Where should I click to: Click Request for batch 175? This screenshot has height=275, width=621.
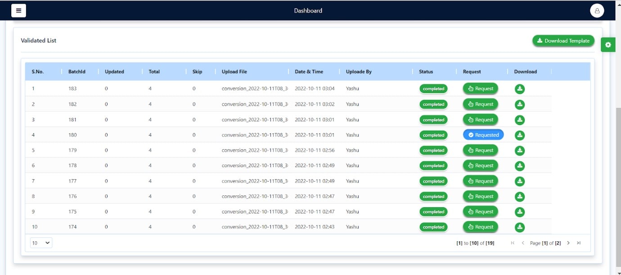481,212
